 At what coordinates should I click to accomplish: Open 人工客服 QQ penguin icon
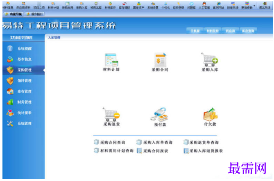[x=204, y=5]
